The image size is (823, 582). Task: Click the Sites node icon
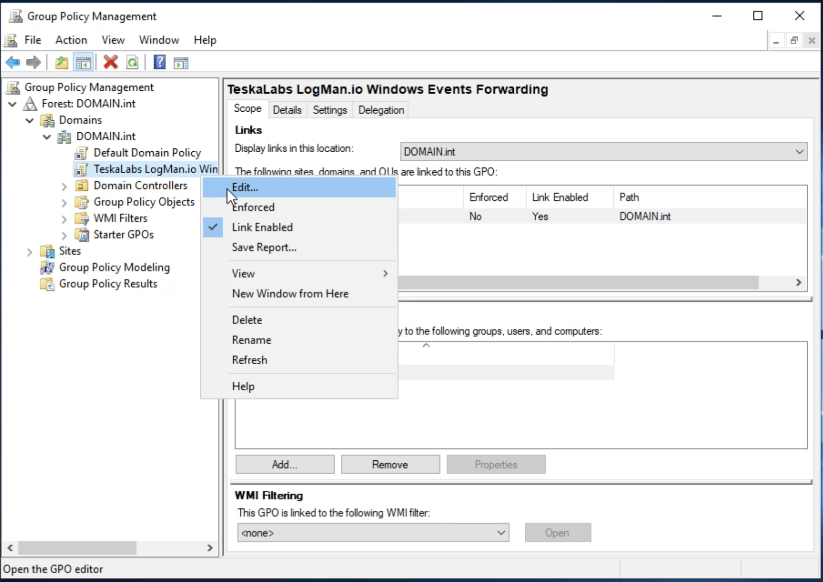click(47, 251)
